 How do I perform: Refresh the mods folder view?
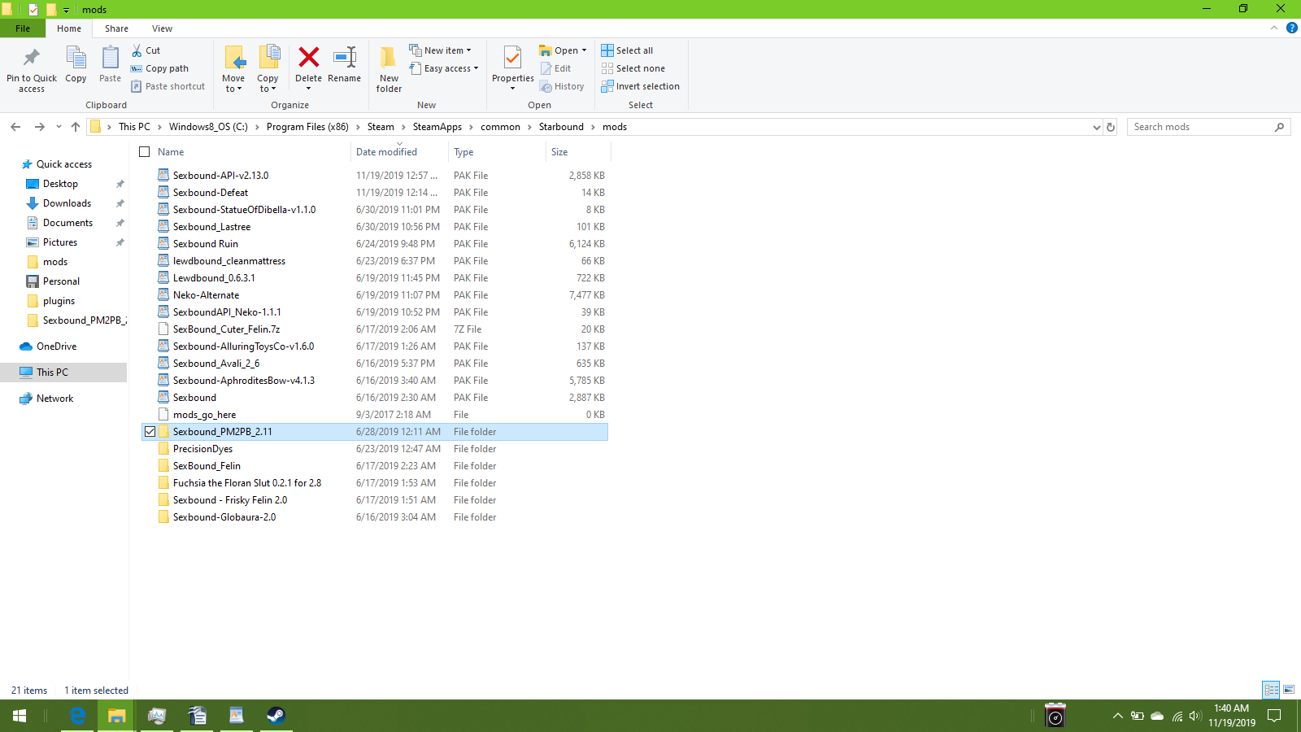click(x=1111, y=127)
